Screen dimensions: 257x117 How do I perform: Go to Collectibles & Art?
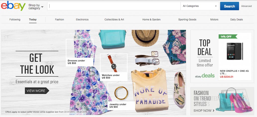(114, 20)
